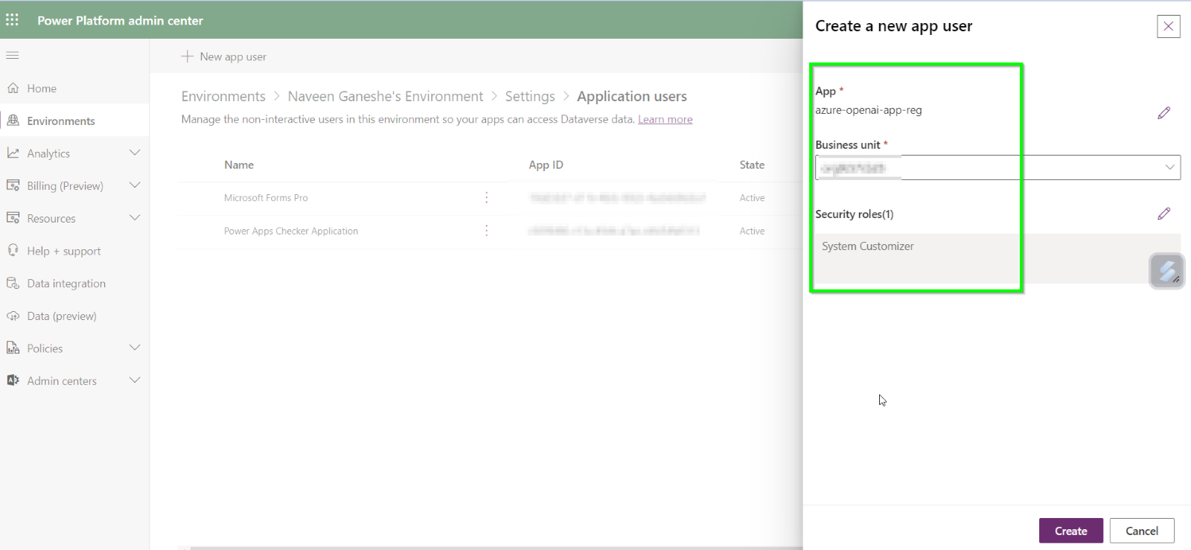Select the Microsoft Forms Pro row name

click(266, 198)
